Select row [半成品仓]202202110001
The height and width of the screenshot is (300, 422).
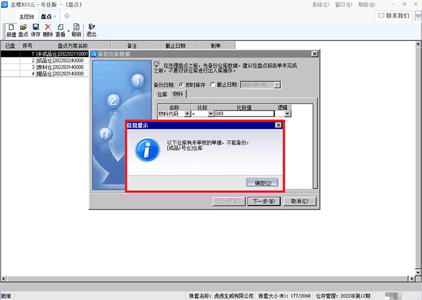tap(45, 54)
